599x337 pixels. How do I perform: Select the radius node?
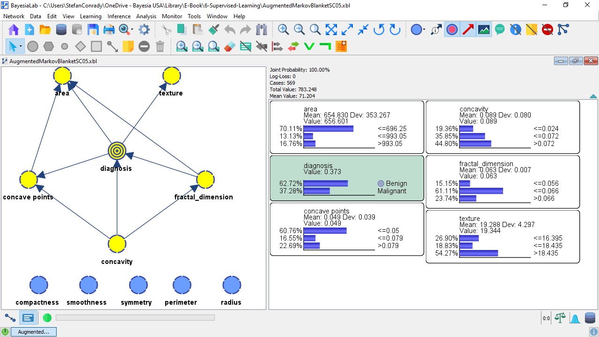tap(232, 285)
